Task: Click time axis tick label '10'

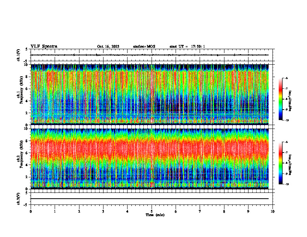Action: pos(273,211)
